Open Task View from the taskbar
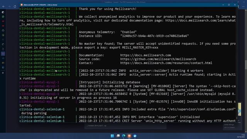The width and height of the screenshot is (247, 139). [x=118, y=136]
